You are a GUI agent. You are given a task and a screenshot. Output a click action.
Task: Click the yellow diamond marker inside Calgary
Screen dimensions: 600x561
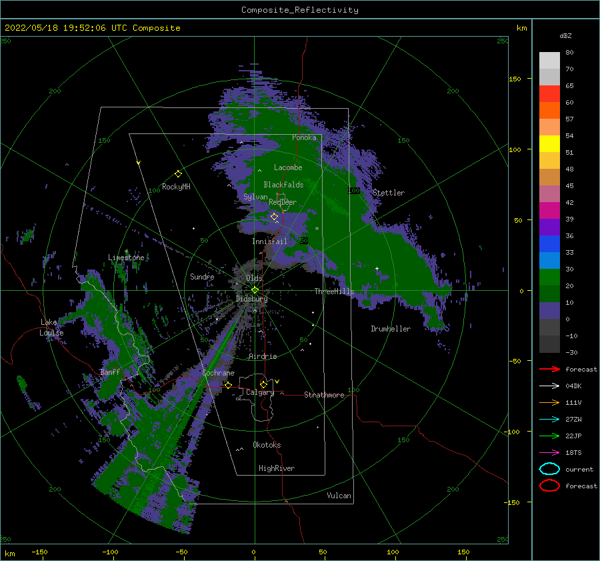pos(263,384)
